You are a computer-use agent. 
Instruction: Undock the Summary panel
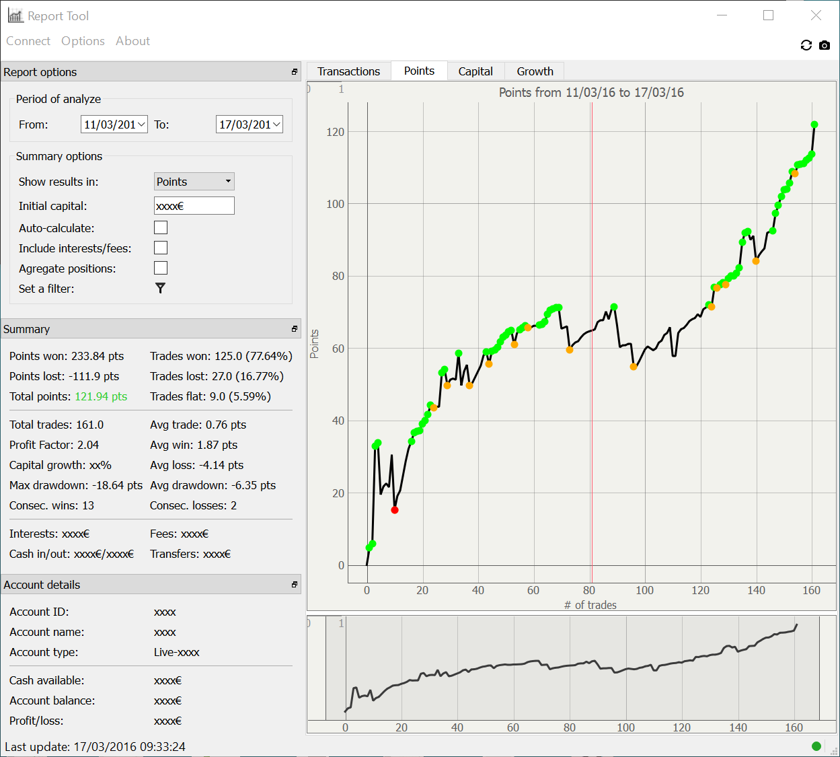[294, 329]
